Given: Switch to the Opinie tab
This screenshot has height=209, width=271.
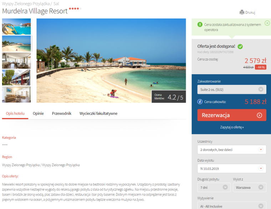Looking at the screenshot, I should pyautogui.click(x=38, y=113).
